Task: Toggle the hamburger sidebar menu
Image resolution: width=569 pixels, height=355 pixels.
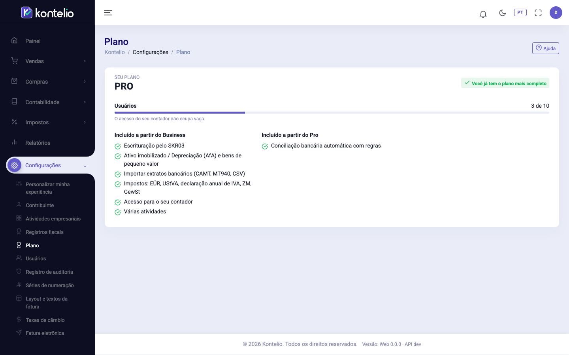Action: point(108,13)
